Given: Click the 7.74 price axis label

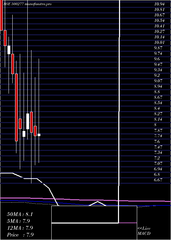Looking at the screenshot, I should (x=158, y=136).
